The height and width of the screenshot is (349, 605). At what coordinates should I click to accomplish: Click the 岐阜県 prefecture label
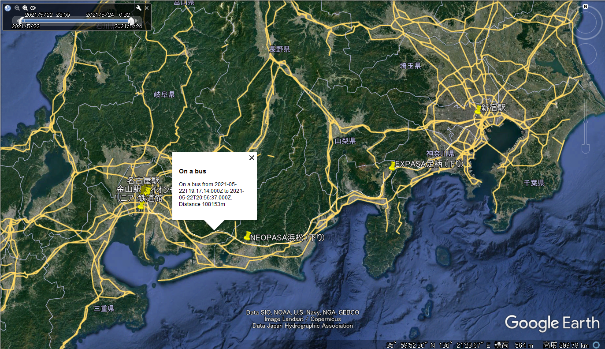[164, 94]
